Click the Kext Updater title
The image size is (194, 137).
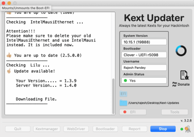pos(154,18)
